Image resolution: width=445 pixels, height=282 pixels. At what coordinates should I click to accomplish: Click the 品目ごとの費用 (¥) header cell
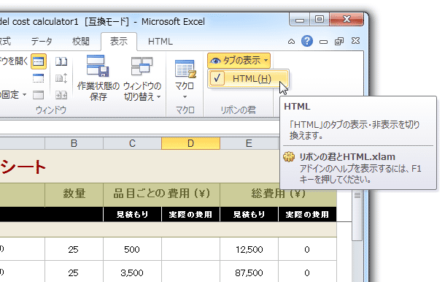(162, 195)
